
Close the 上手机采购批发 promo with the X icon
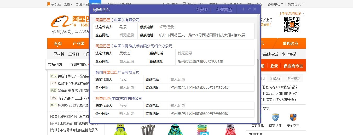coord(303,14)
